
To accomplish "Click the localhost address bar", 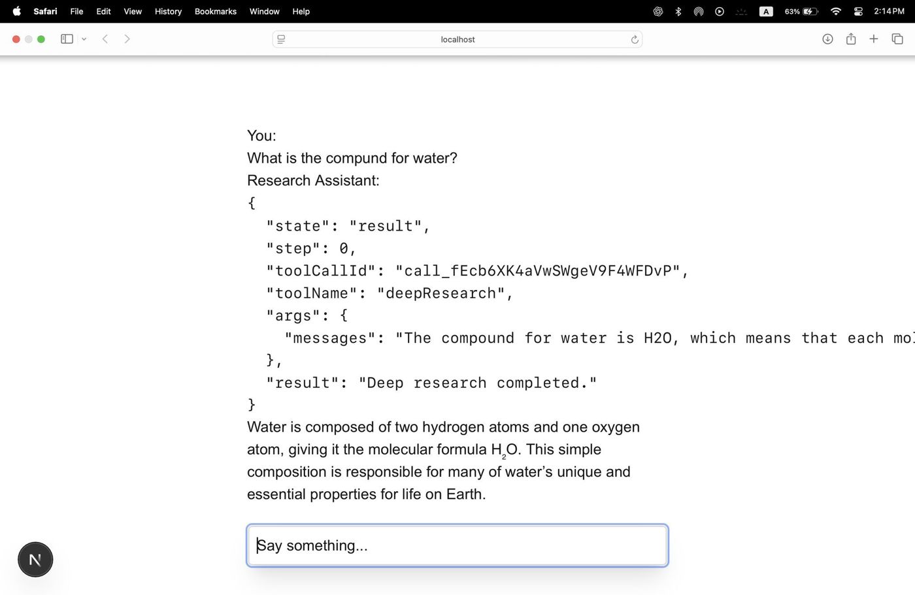I will 457,39.
